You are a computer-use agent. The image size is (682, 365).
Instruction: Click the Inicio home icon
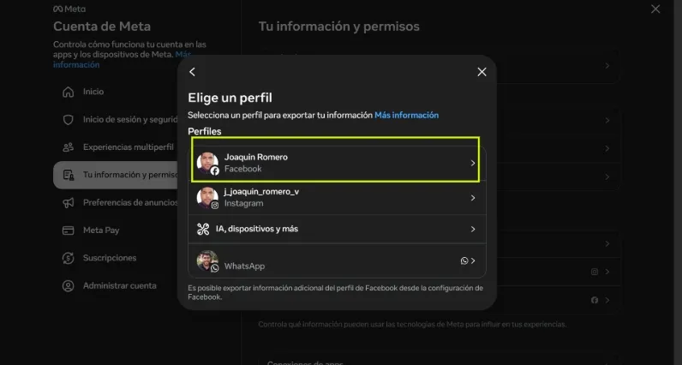(x=68, y=92)
